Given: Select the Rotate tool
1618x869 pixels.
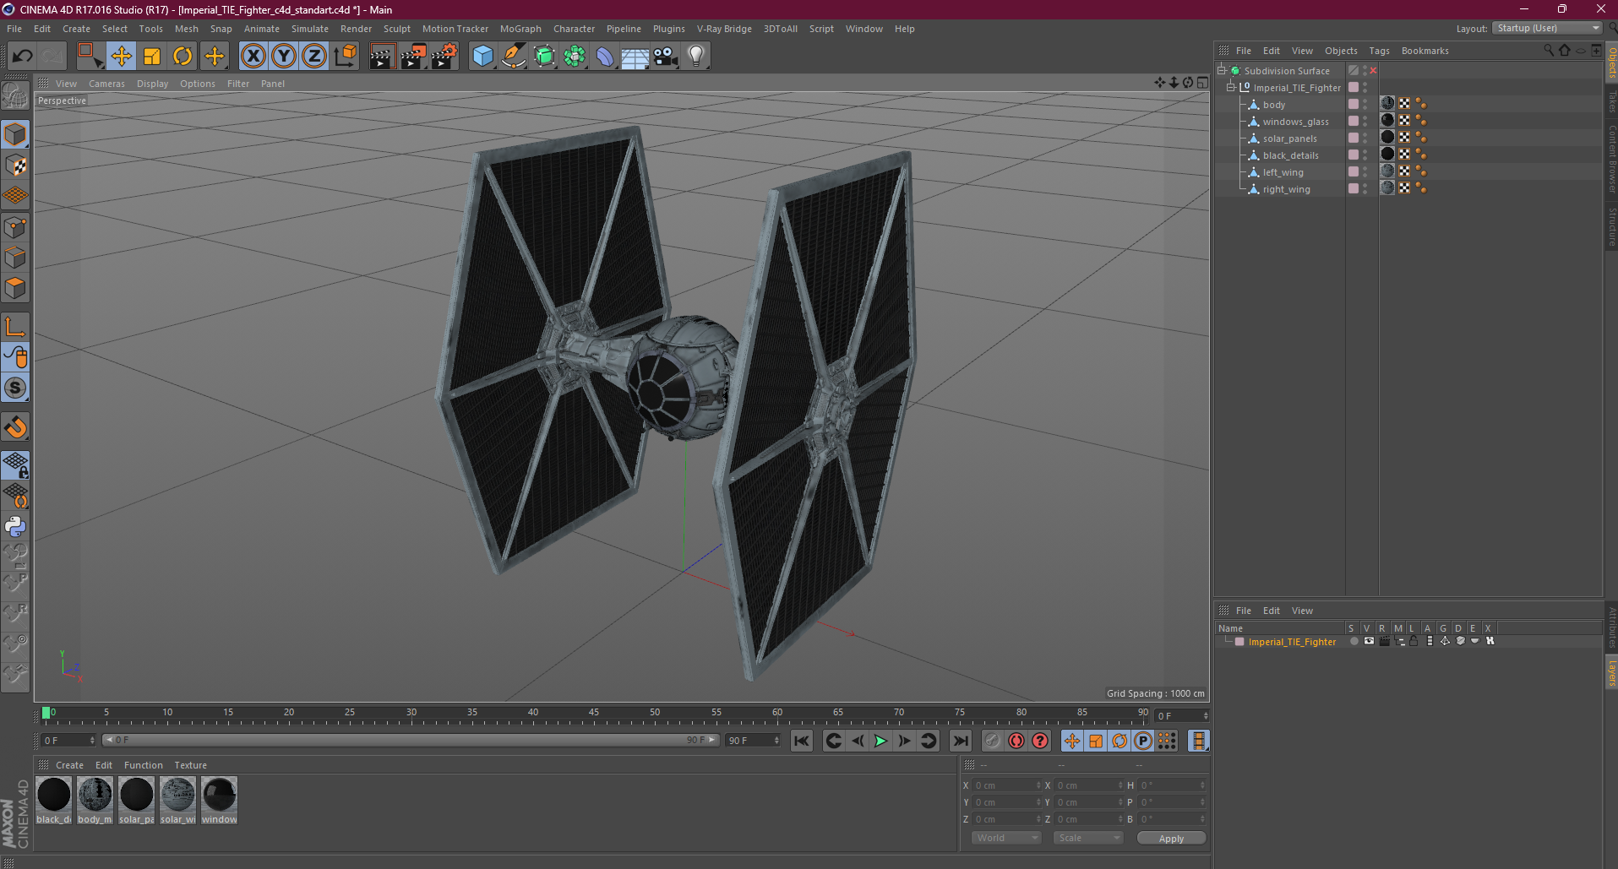Looking at the screenshot, I should (183, 57).
